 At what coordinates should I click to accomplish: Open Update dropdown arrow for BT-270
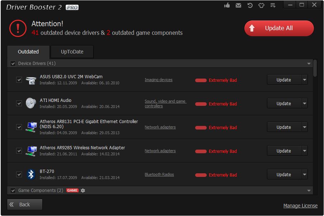305,174
